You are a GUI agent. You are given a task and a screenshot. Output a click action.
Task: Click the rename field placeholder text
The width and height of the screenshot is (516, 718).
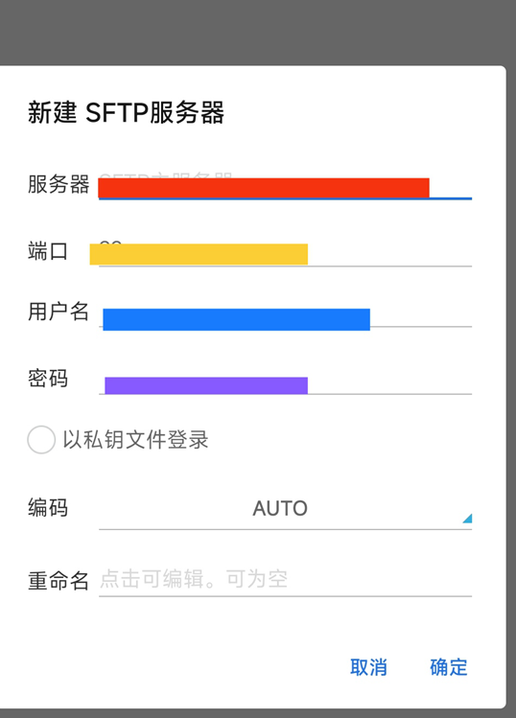coord(194,579)
